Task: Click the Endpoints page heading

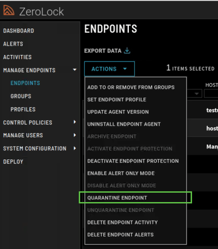Action: coord(111,29)
